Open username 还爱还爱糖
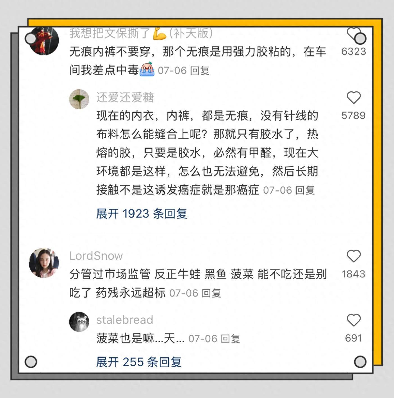The image size is (394, 398). [125, 98]
